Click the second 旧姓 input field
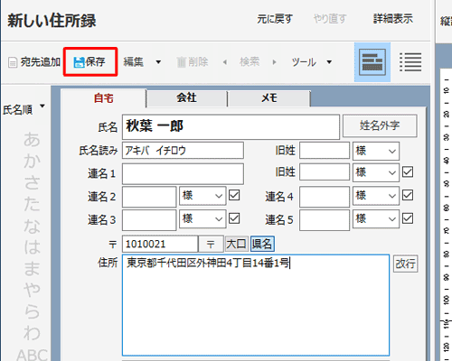The width and height of the screenshot is (452, 361). coord(325,172)
